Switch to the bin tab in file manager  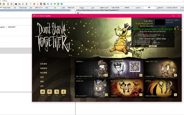pyautogui.click(x=149, y=7)
